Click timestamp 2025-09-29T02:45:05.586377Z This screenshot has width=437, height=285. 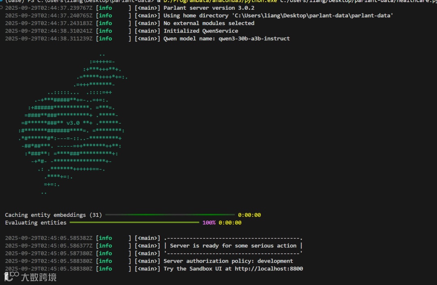point(49,246)
